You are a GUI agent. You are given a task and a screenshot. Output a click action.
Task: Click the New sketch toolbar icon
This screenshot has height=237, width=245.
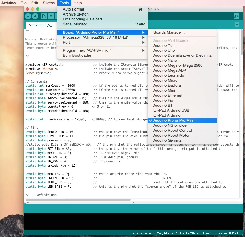44,16
